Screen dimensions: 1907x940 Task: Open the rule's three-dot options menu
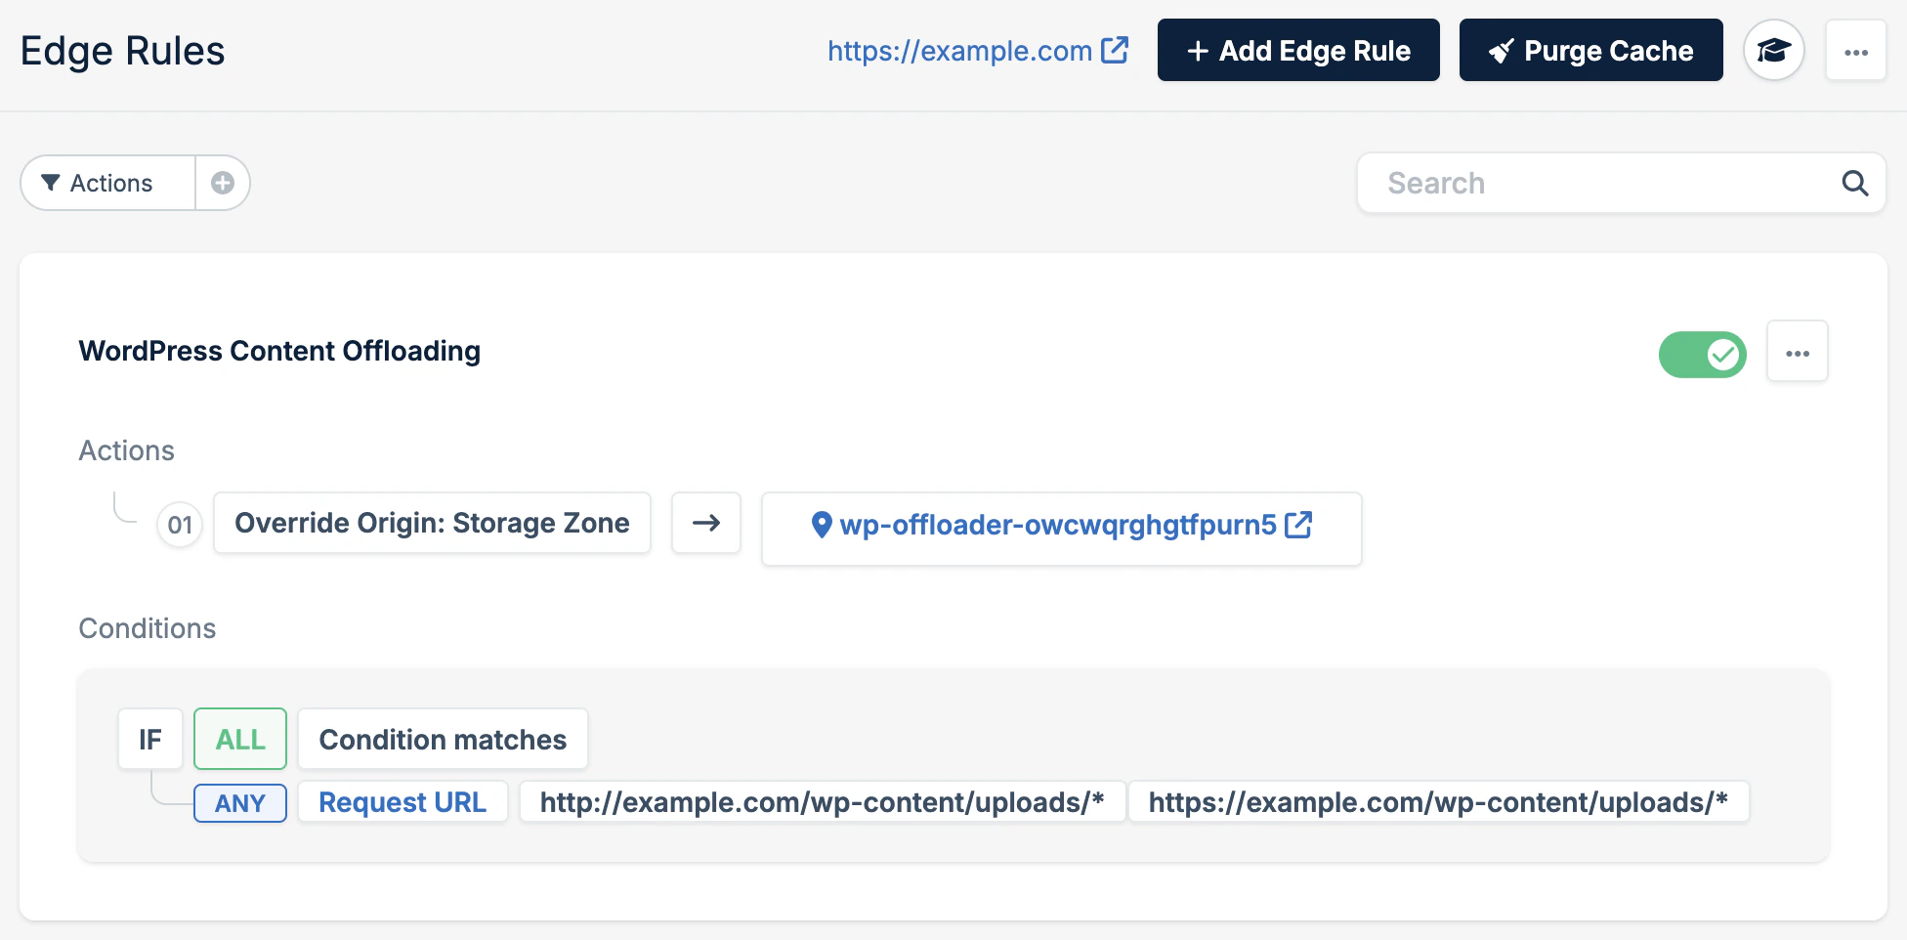(1797, 351)
